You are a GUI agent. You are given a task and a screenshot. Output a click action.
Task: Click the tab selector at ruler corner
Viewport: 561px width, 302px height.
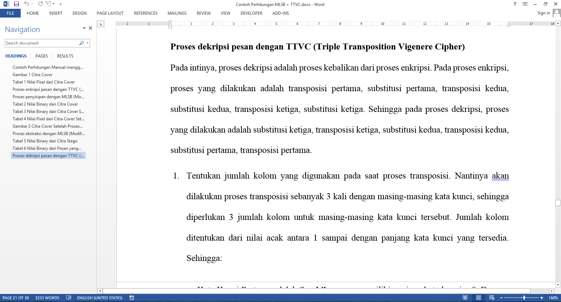coord(101,24)
